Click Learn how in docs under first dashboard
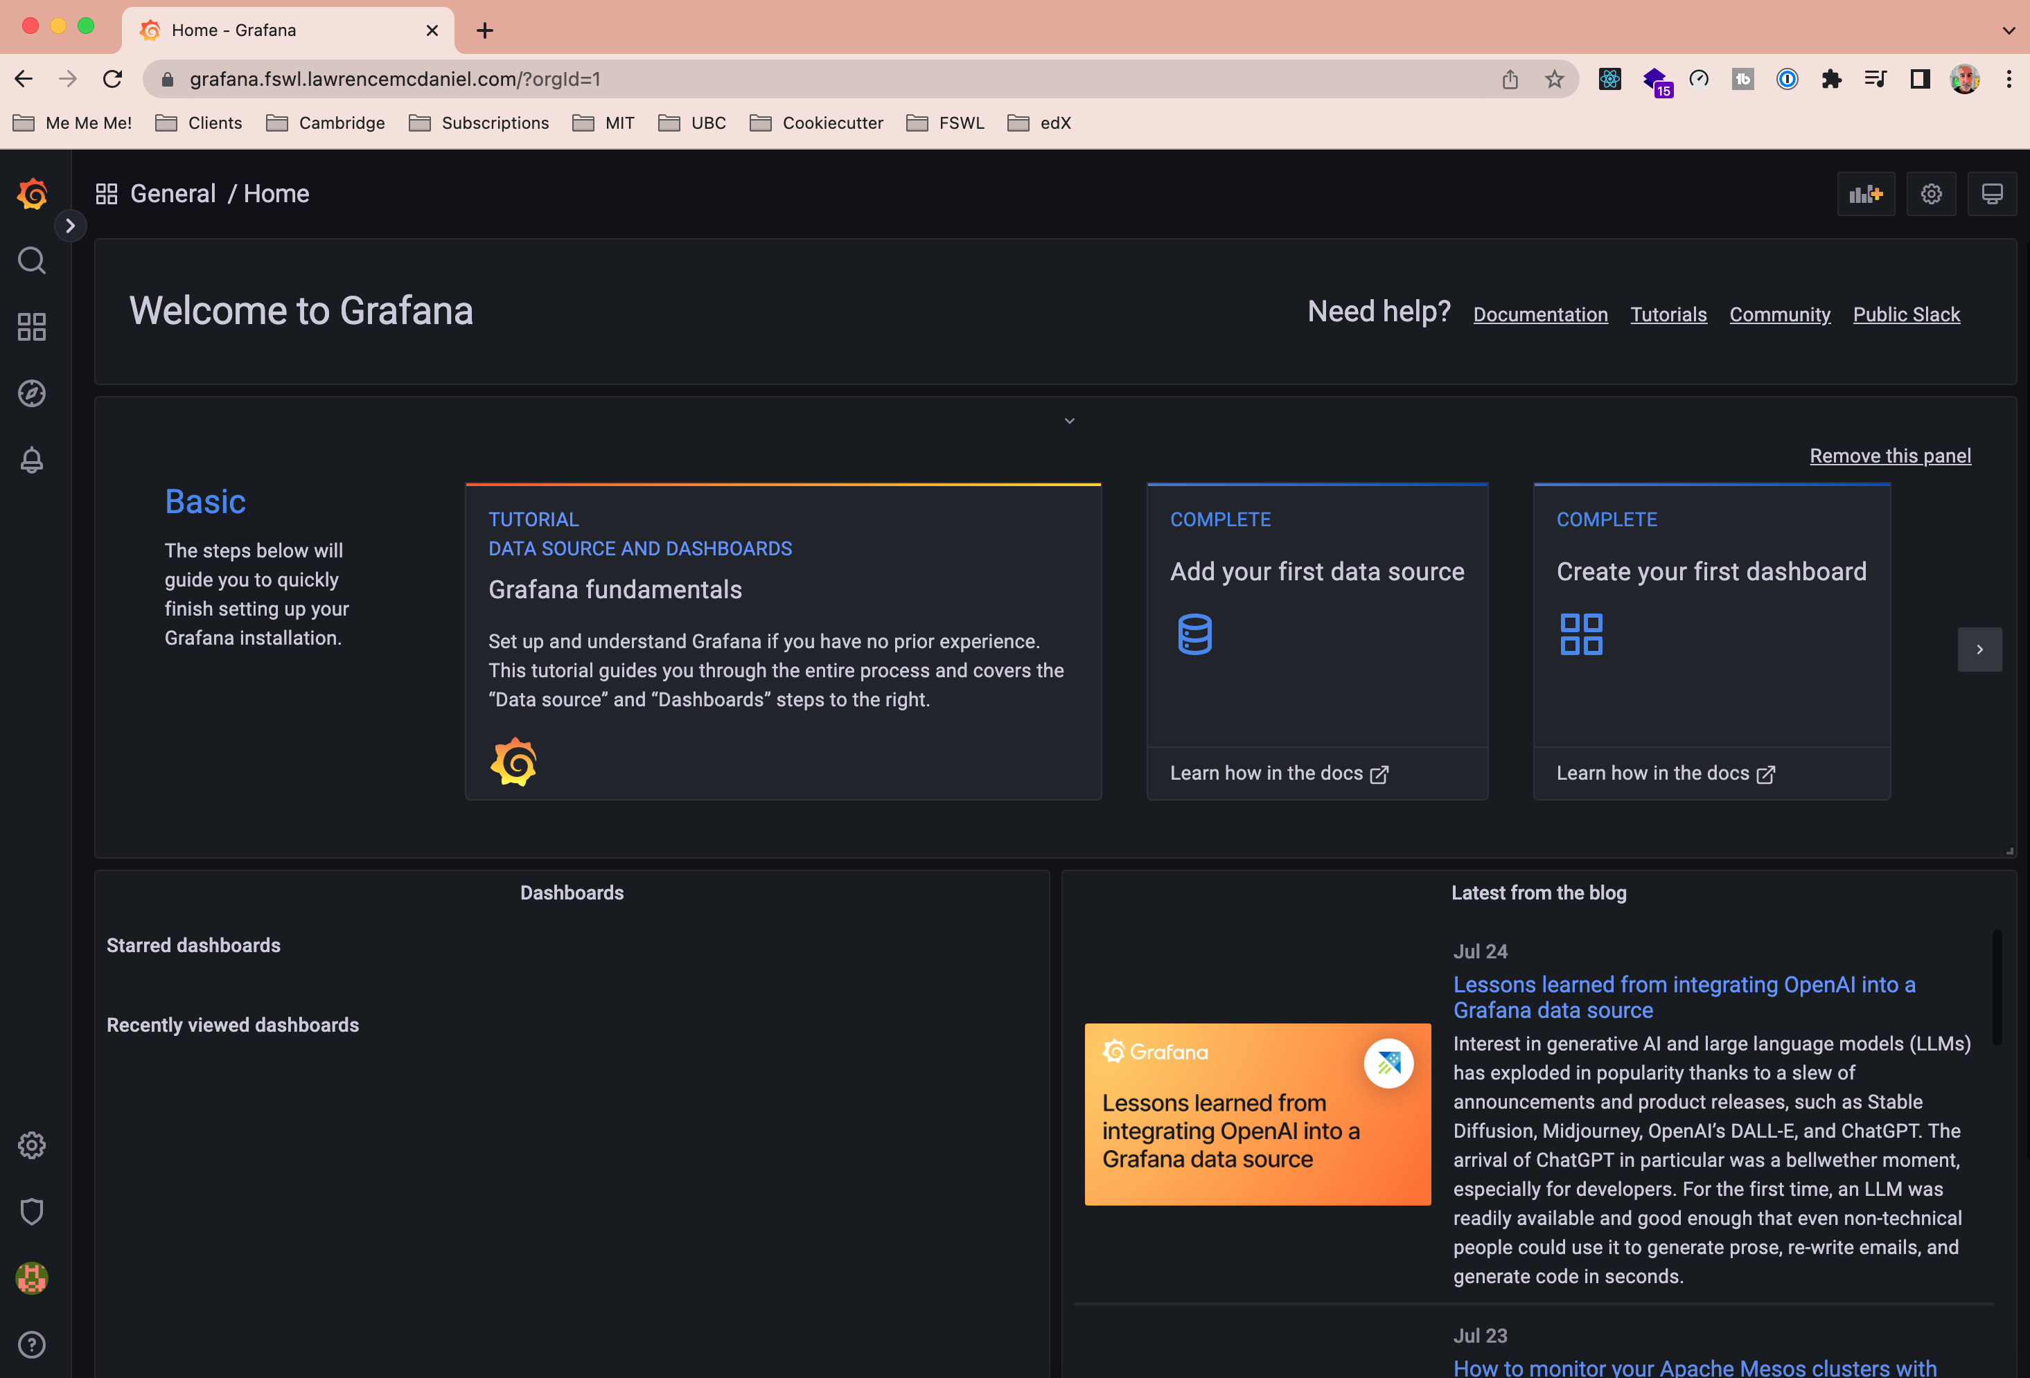Image resolution: width=2030 pixels, height=1378 pixels. pyautogui.click(x=1665, y=773)
